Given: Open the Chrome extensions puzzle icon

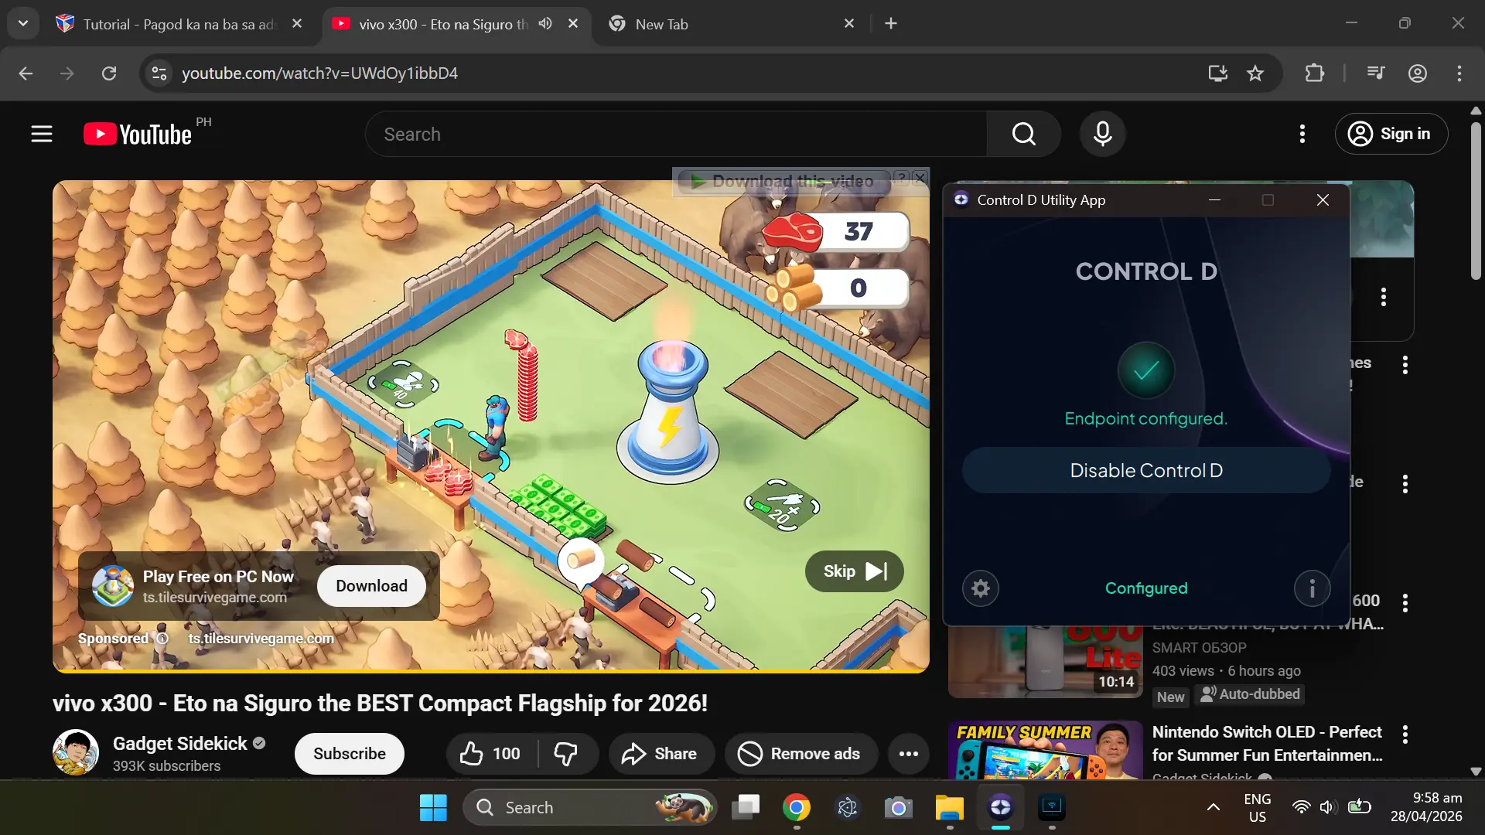Looking at the screenshot, I should [1314, 73].
